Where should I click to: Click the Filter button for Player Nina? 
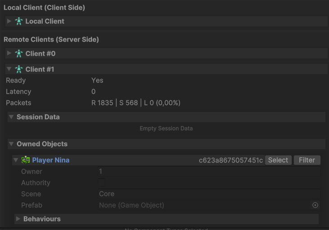click(307, 160)
